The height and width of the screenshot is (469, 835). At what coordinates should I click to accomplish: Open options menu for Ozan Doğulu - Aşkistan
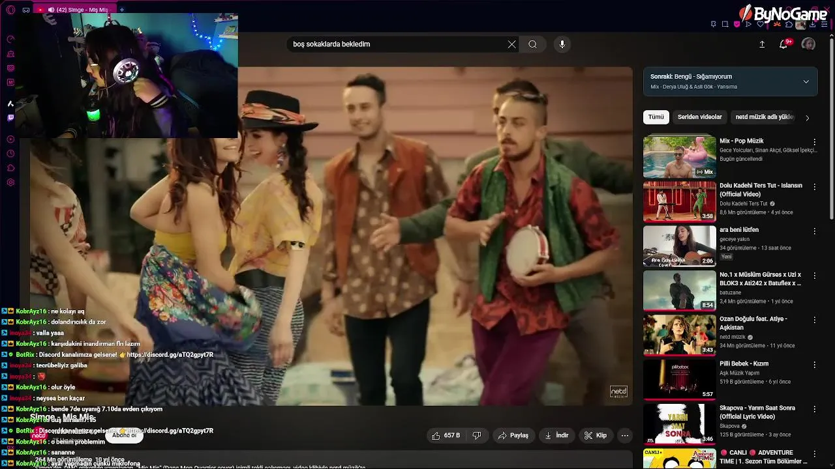(x=815, y=320)
